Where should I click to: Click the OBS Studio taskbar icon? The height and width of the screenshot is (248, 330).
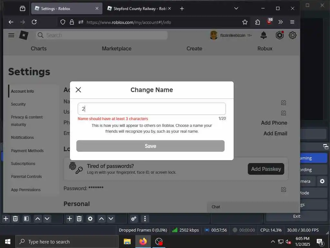pyautogui.click(x=159, y=242)
